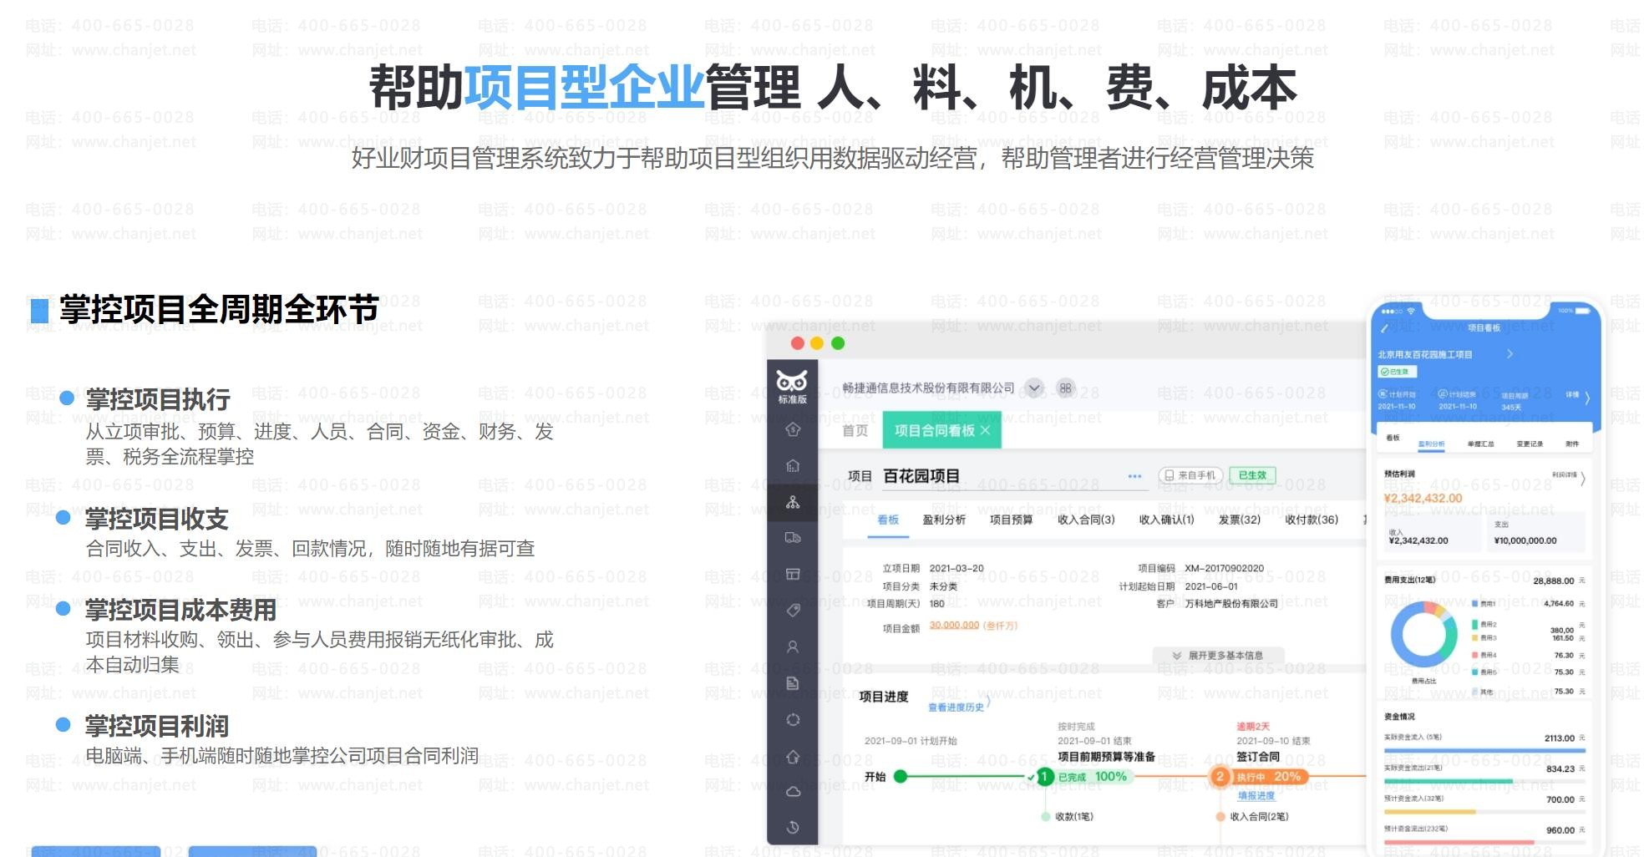Screen dimensions: 1644x857
Task: Tap the phone's 看板 tab
Action: [x=1393, y=438]
